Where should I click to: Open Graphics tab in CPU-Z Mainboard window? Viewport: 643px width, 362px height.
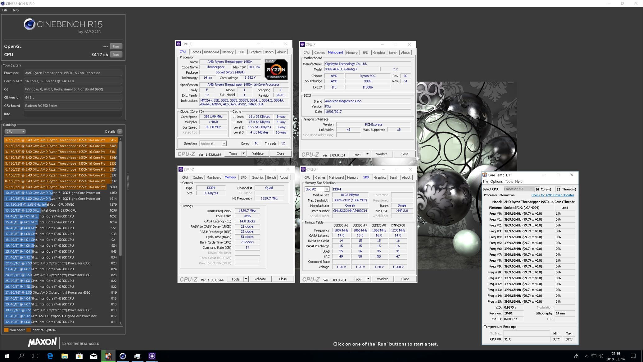click(379, 53)
